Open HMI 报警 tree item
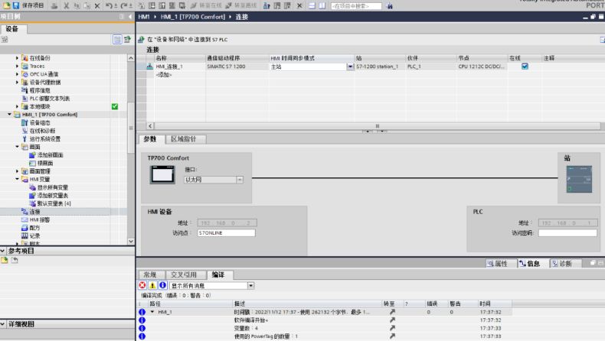Viewport: 605px width, 341px height. coord(39,219)
